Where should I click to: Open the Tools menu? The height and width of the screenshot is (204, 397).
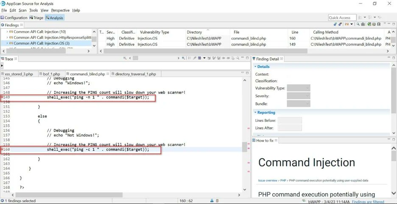34,10
